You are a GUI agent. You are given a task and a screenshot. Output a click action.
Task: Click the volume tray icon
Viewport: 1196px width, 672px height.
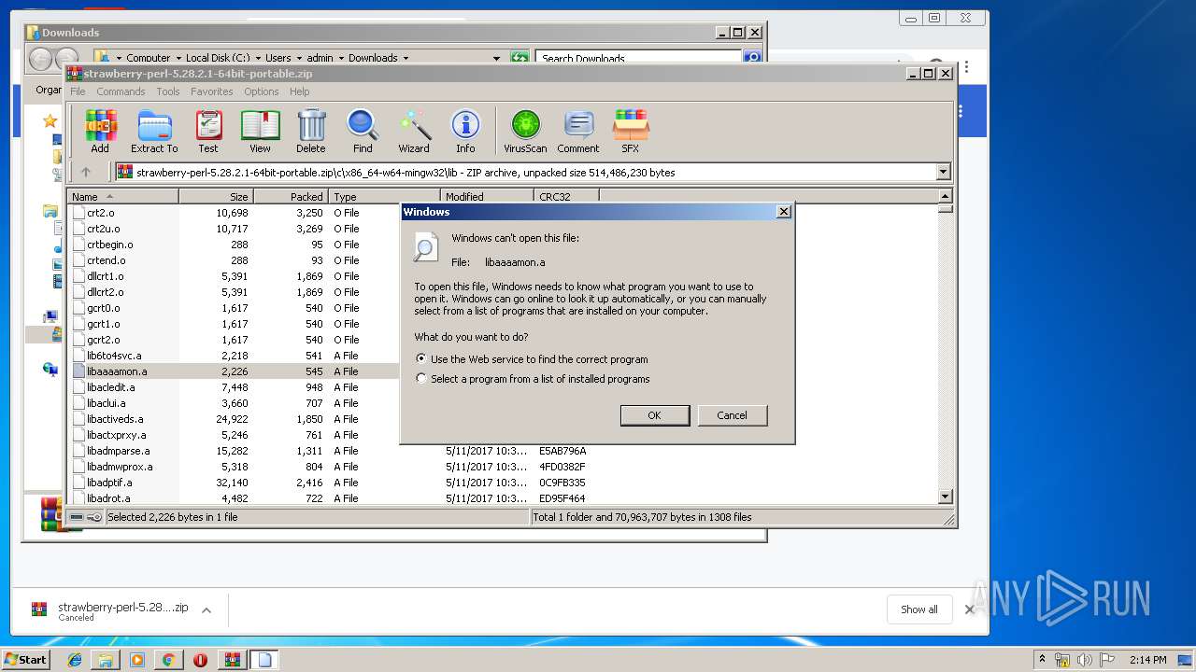click(x=1084, y=660)
